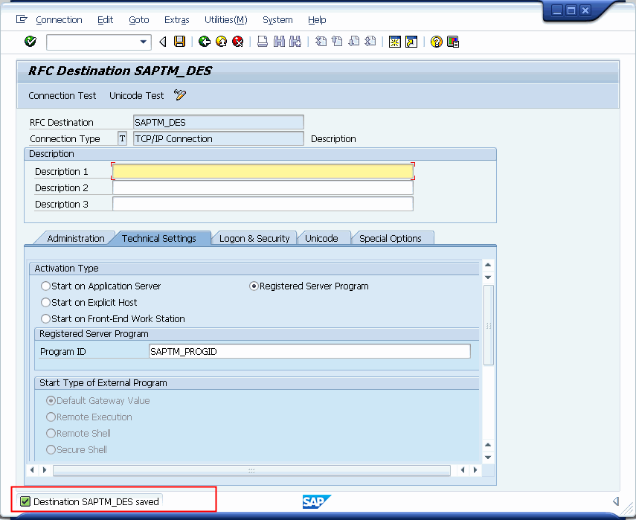
Task: Click the SAP logo in status bar
Action: (x=317, y=501)
